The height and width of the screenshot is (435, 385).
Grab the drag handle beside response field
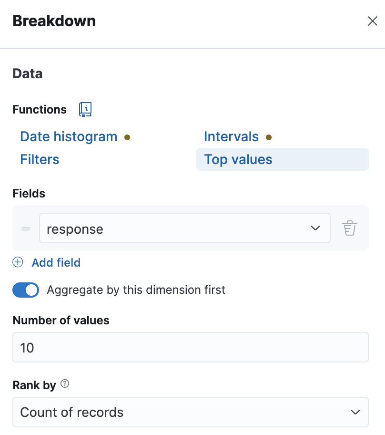click(26, 229)
